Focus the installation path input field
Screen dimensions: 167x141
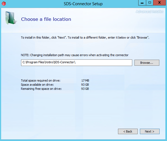(x=77, y=63)
